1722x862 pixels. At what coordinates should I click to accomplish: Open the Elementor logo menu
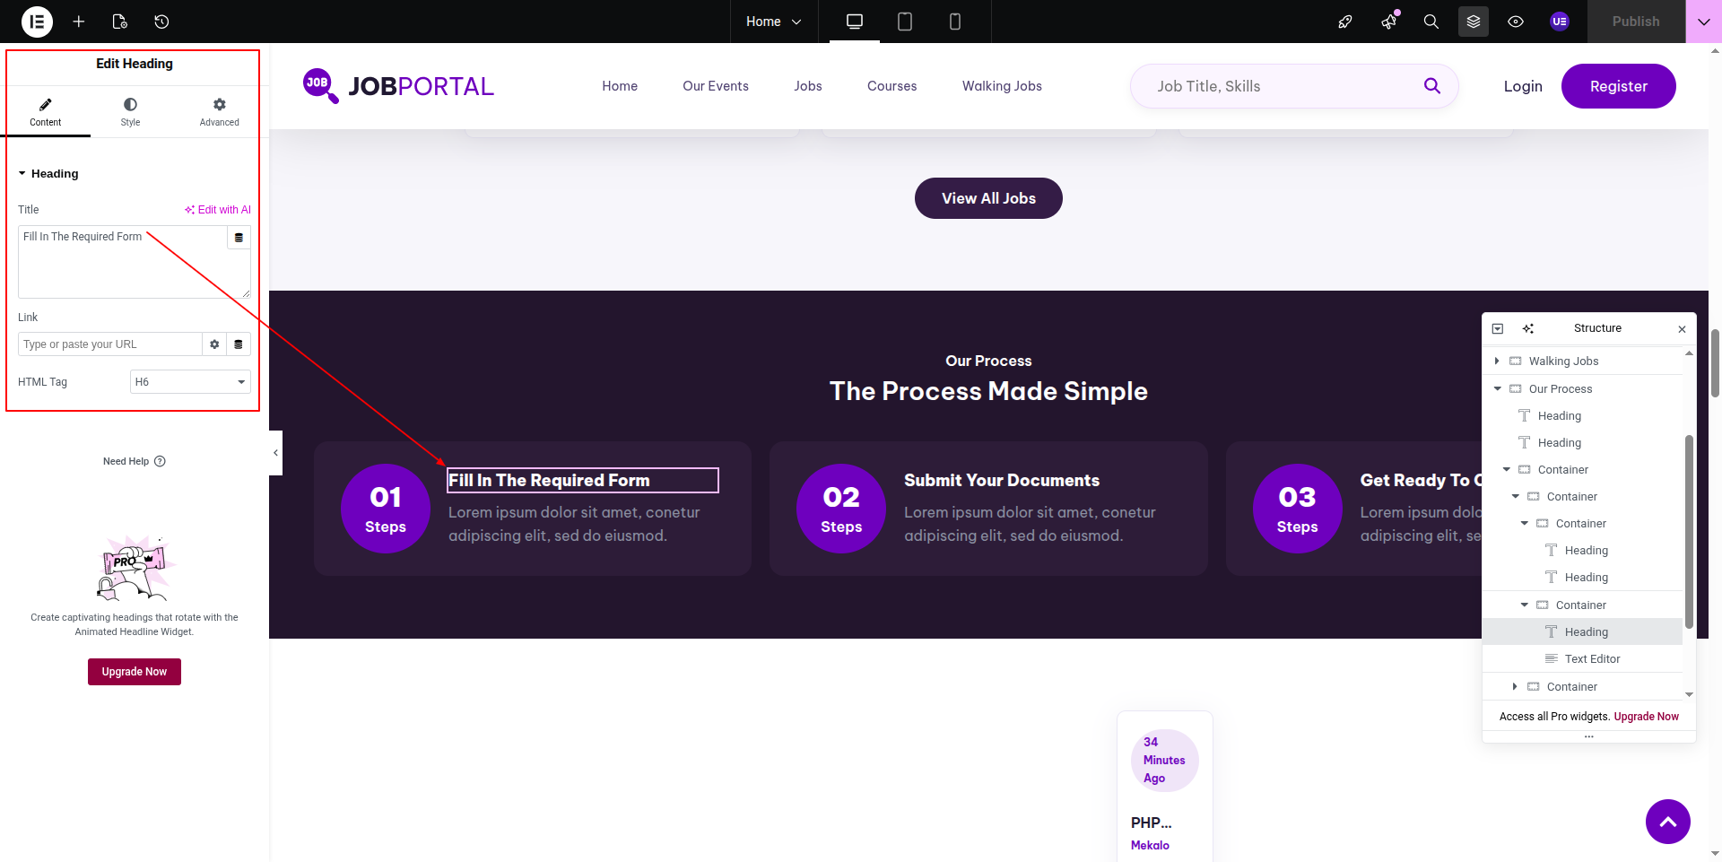(37, 22)
